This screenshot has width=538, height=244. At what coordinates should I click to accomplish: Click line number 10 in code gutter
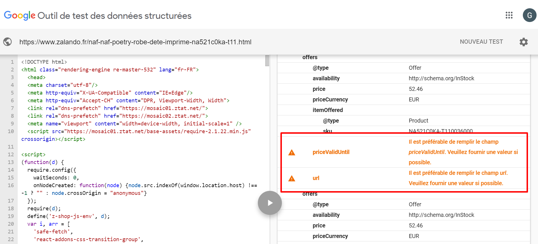[x=11, y=131]
